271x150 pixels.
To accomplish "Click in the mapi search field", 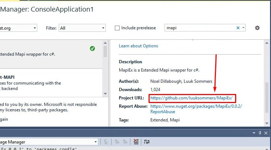I will coord(199,28).
